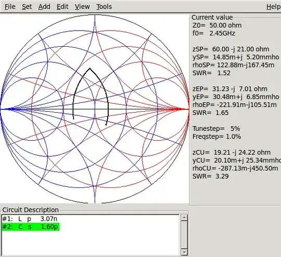Select highlighted element #2 C s 1.60p
Viewport: 281px width, 257px height.
pos(31,227)
